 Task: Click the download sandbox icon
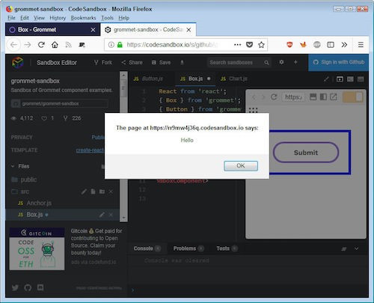pyautogui.click(x=182, y=62)
